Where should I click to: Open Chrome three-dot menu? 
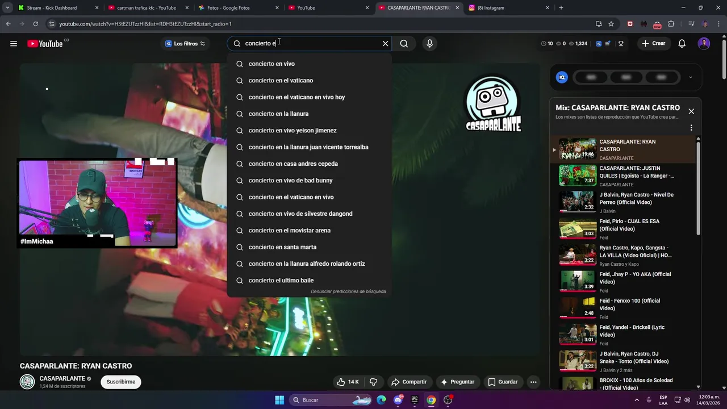tap(718, 24)
